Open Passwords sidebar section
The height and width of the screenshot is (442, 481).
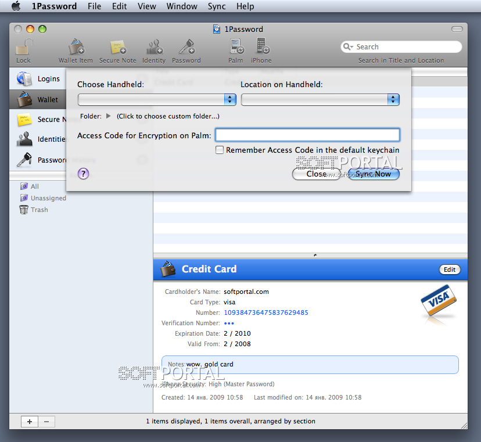38,160
